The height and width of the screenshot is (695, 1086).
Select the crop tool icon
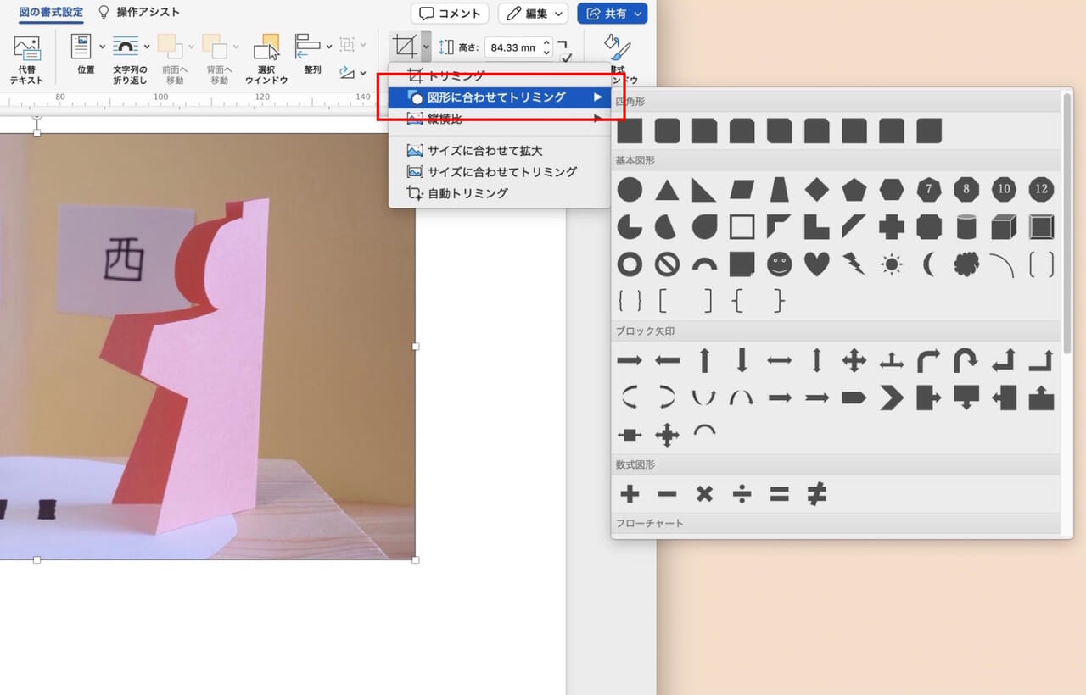(405, 45)
